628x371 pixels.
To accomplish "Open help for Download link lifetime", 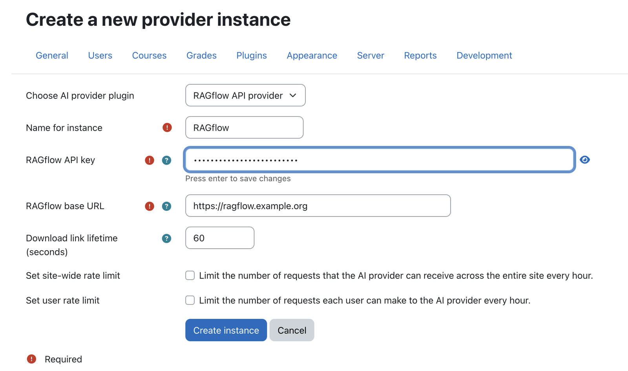I will [166, 238].
